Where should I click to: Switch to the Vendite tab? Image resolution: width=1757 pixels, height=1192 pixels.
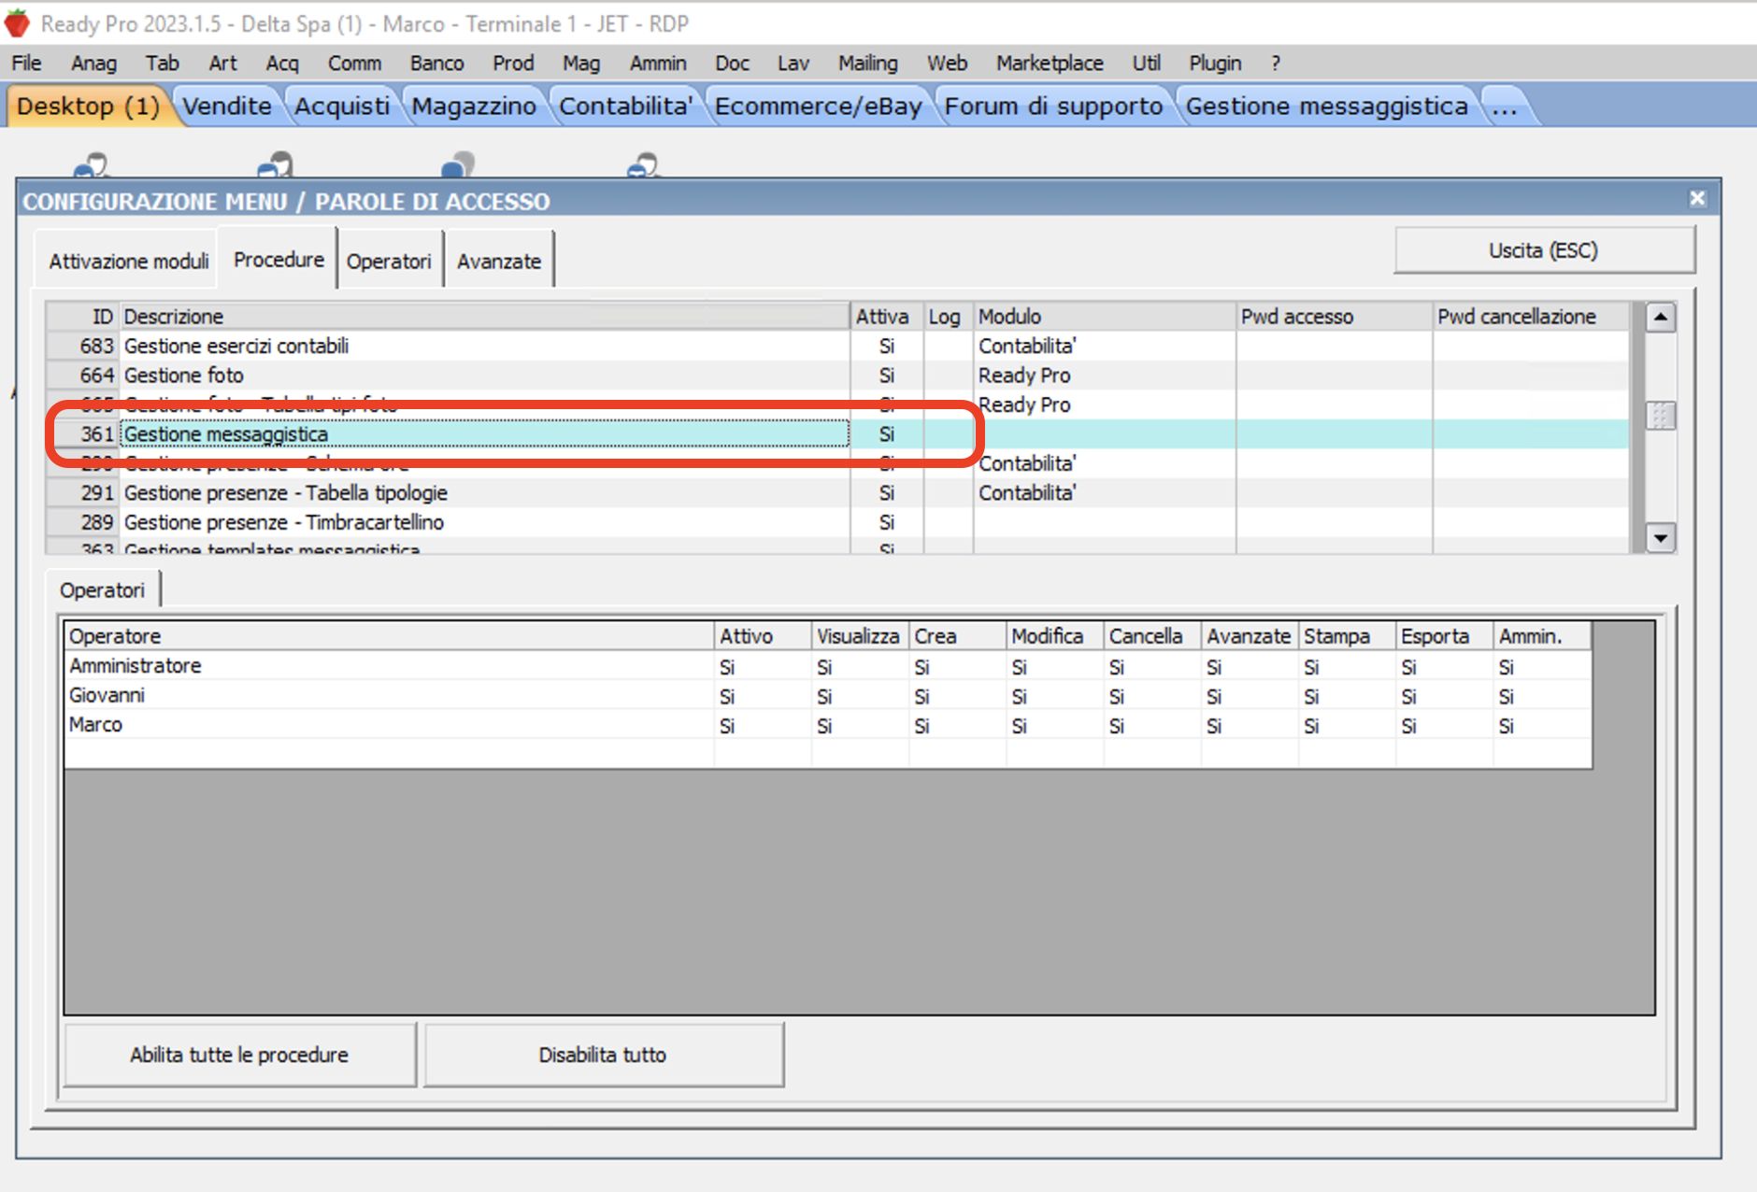(226, 106)
